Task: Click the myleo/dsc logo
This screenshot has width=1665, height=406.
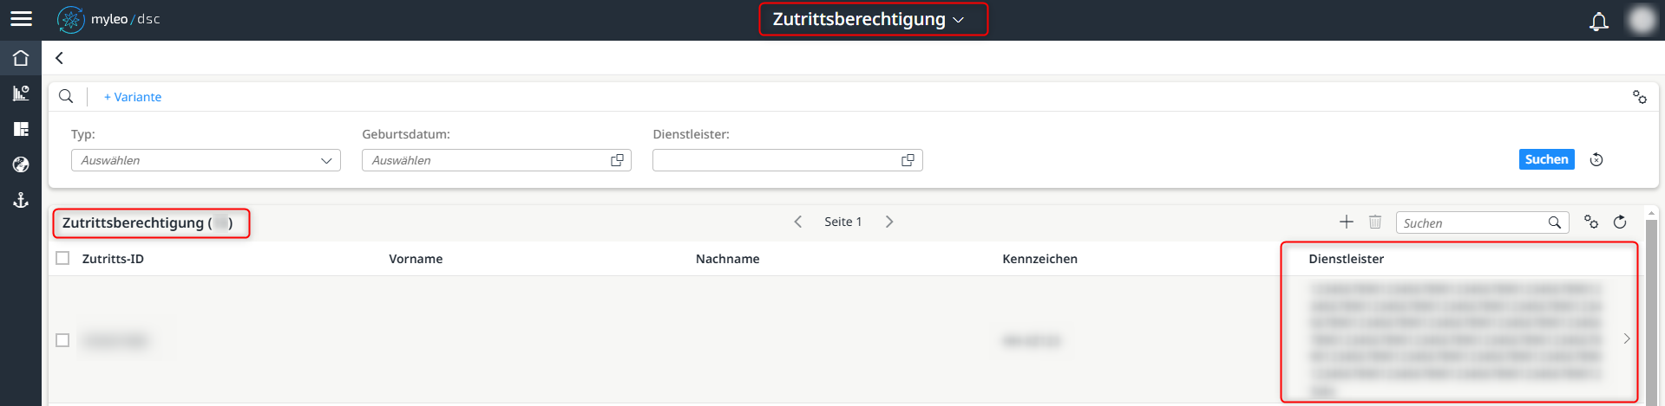Action: [108, 19]
